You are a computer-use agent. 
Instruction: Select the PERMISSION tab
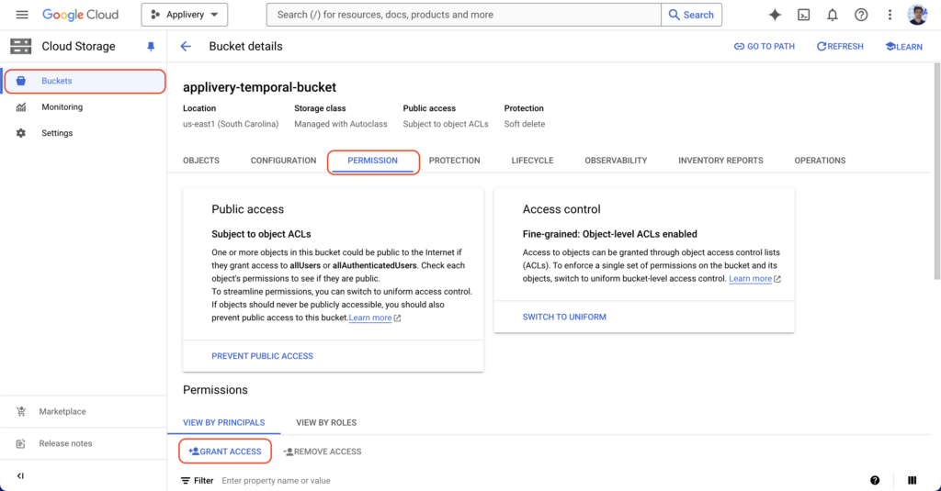coord(373,161)
